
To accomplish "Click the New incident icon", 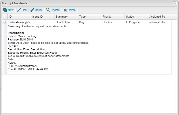I will pyautogui.click(x=5, y=10).
